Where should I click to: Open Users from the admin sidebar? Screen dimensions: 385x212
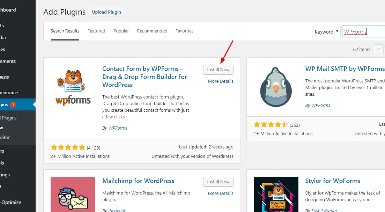click(9, 151)
